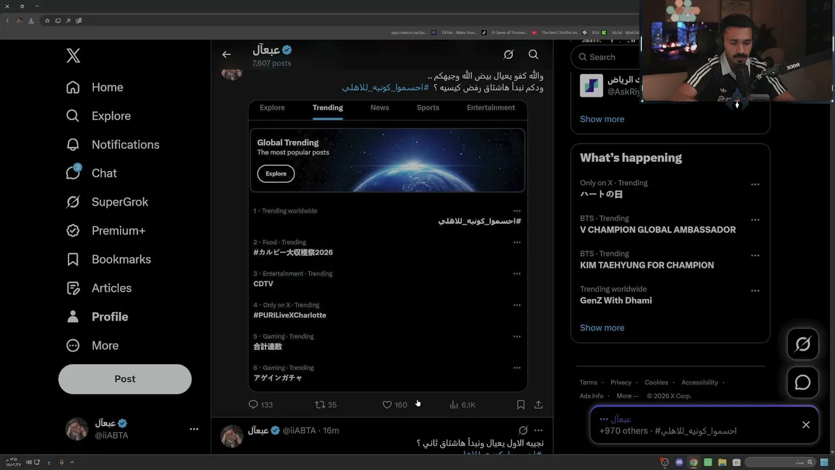Viewport: 835px width, 470px height.
Task: Open the floating Grok button
Action: (802, 344)
